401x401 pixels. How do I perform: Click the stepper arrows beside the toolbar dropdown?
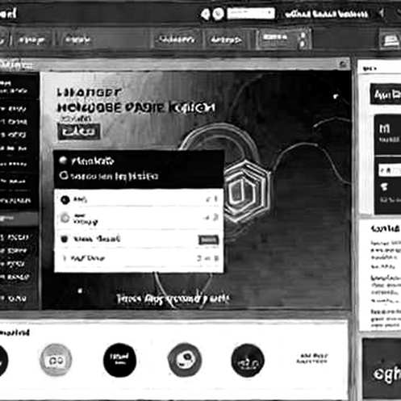(x=303, y=40)
